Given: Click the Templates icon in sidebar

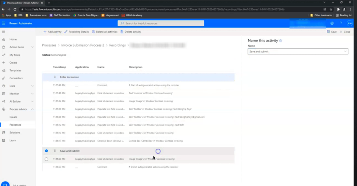Looking at the screenshot, I should pos(4,70).
